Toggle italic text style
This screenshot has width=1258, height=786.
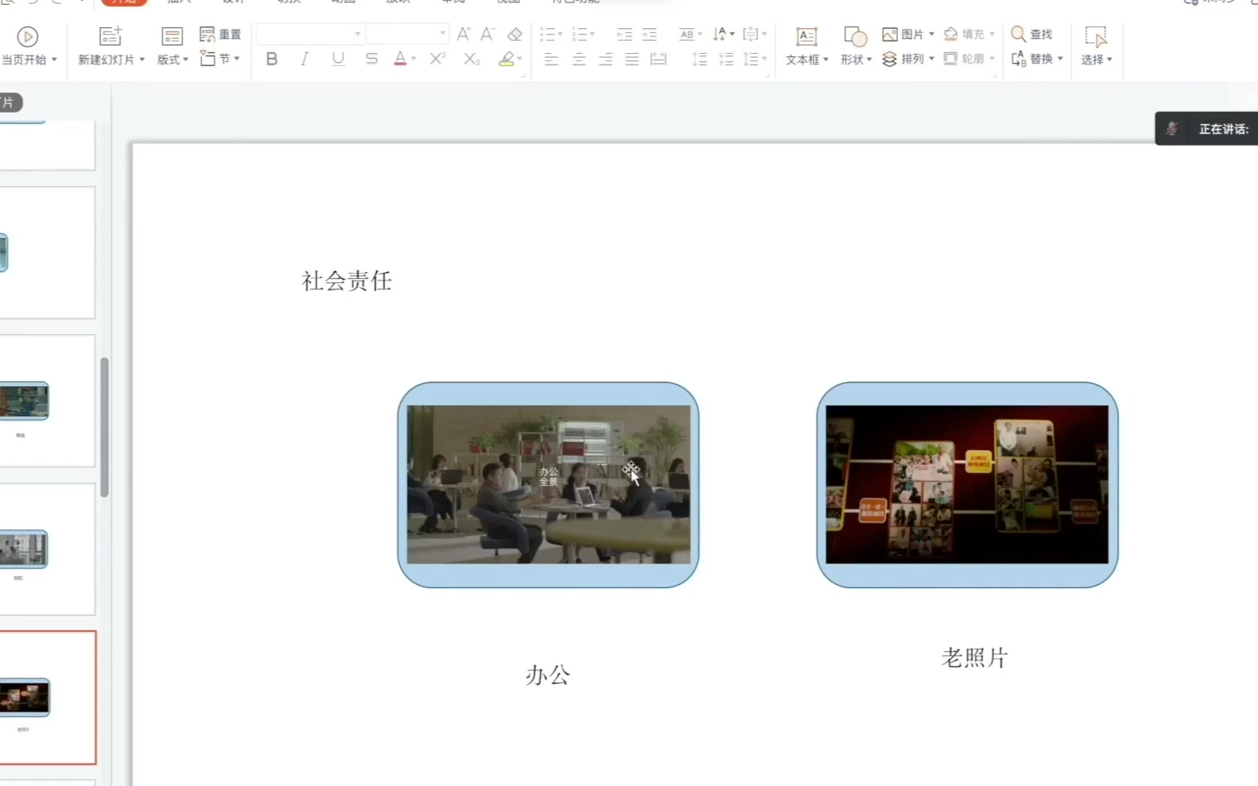305,59
